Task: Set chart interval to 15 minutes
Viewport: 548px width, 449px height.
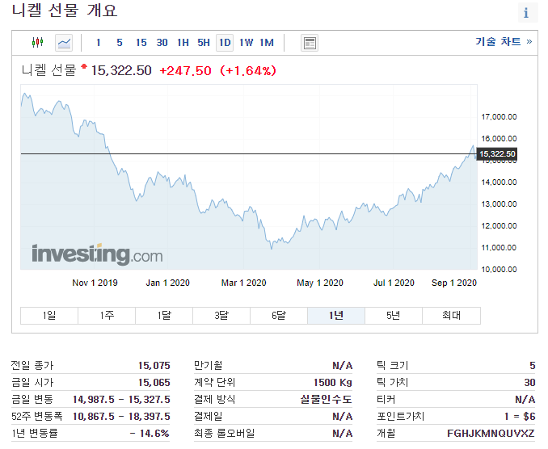Action: coord(141,43)
